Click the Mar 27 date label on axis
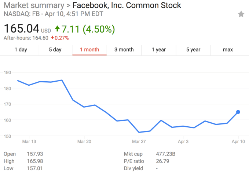The height and width of the screenshot is (175, 249). [139, 141]
